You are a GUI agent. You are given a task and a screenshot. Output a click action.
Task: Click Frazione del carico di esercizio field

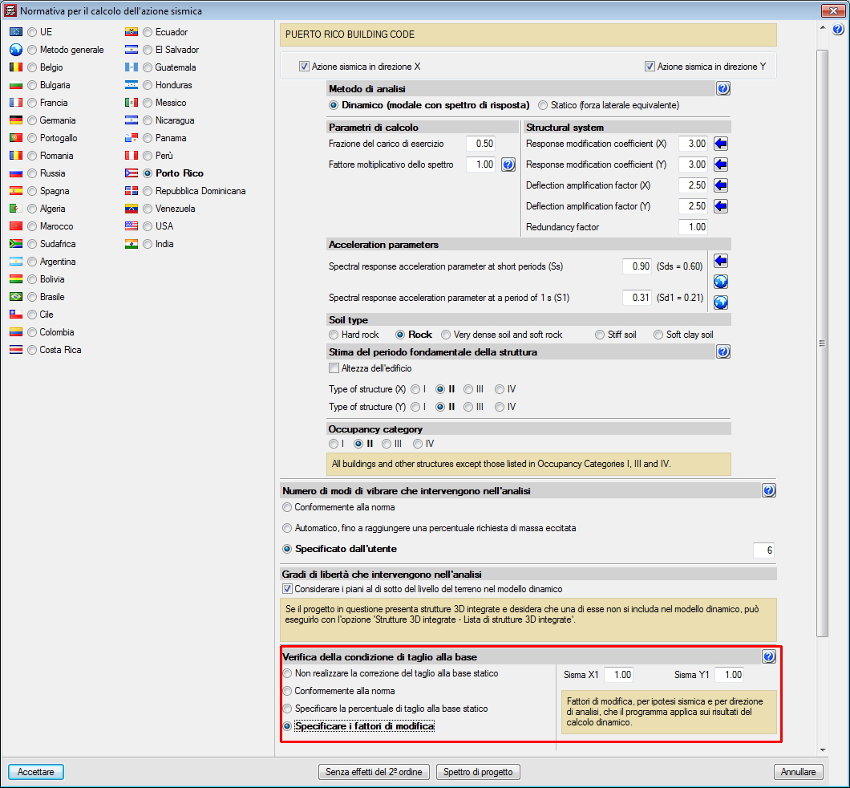[480, 144]
